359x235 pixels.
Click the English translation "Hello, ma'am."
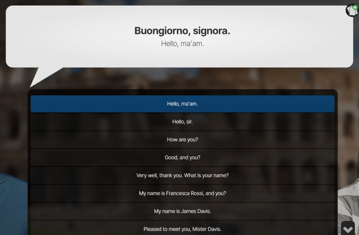182,44
